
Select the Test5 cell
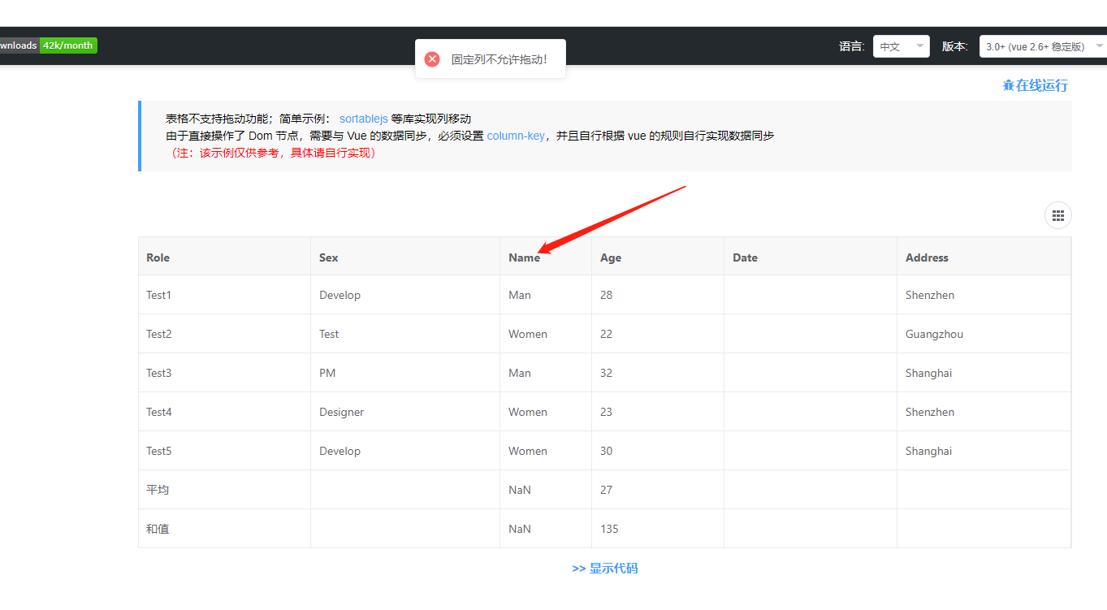pyautogui.click(x=224, y=451)
